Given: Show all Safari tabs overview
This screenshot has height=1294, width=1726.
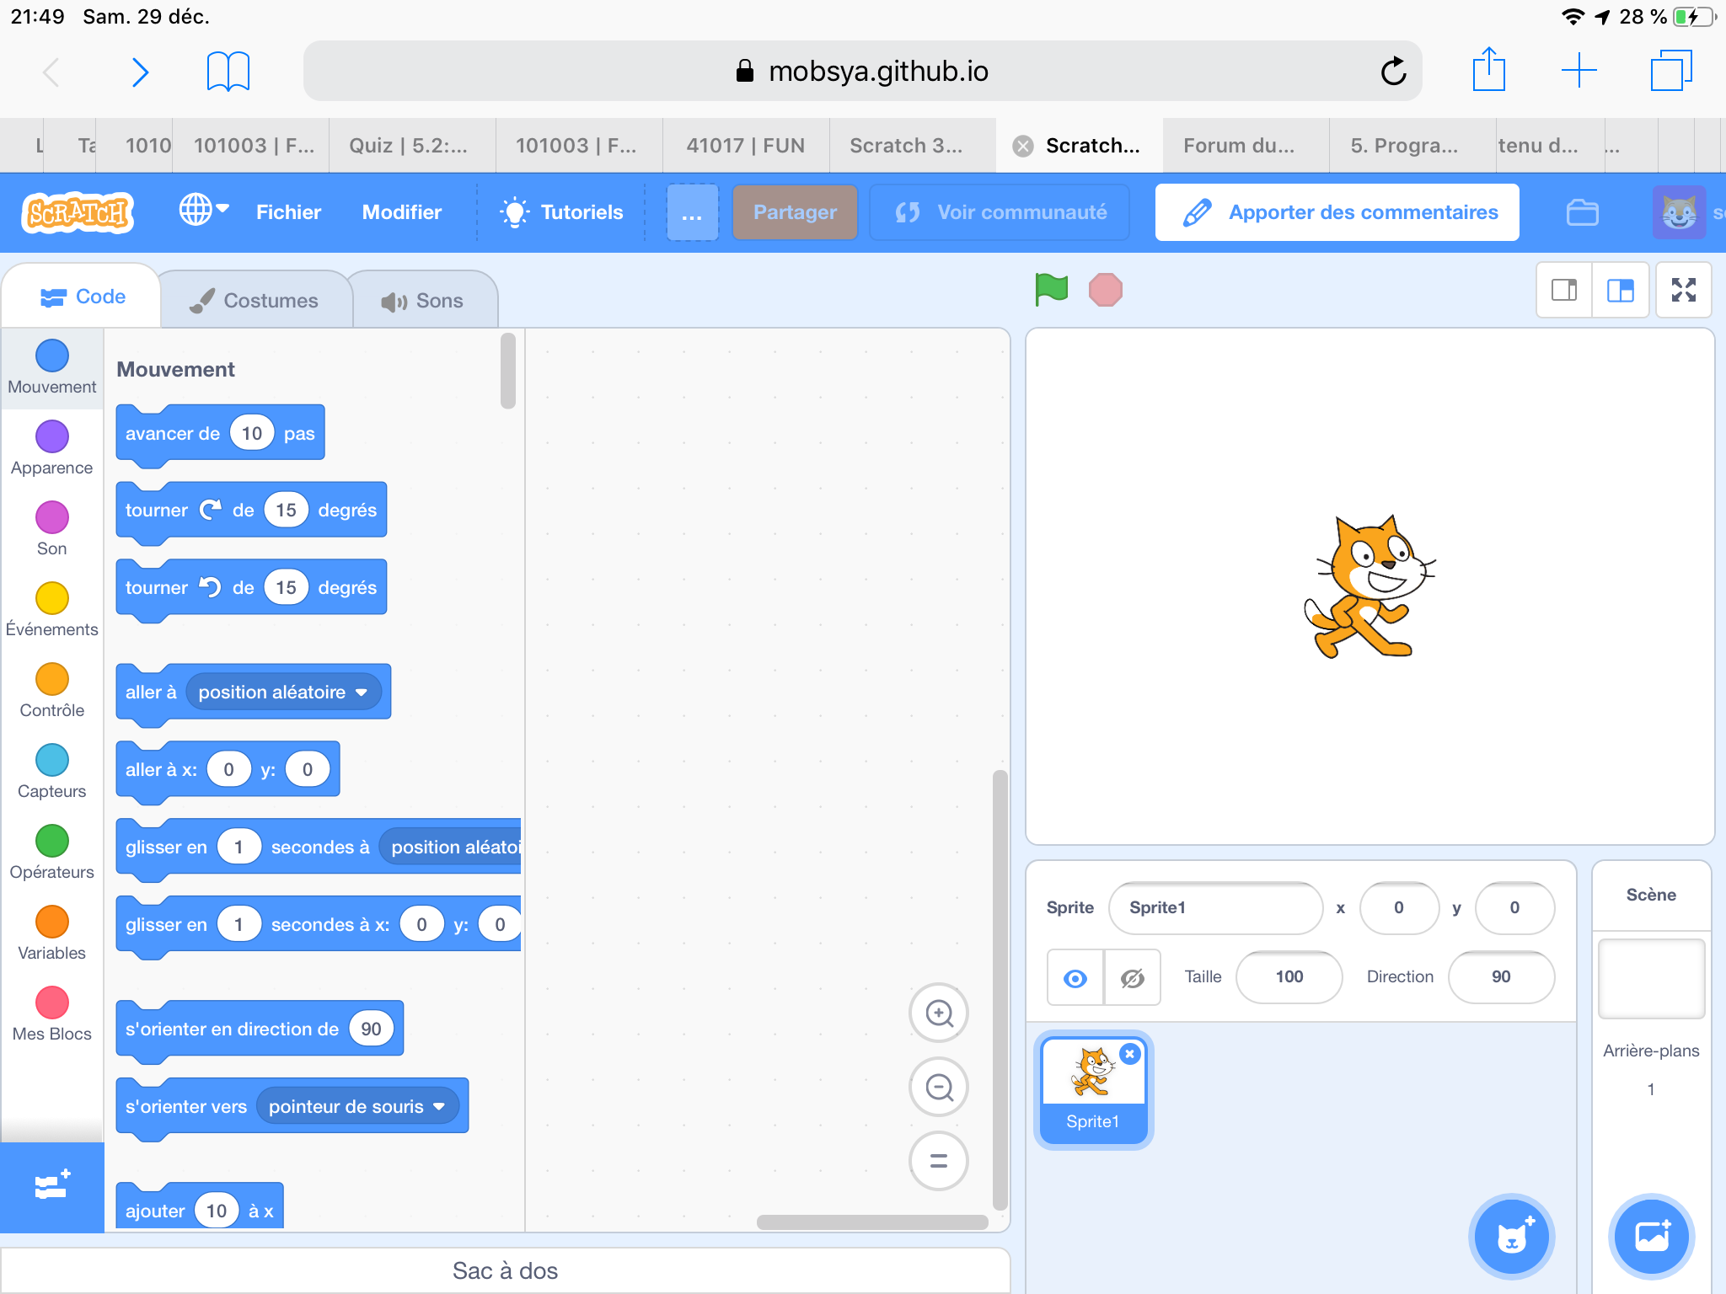Looking at the screenshot, I should click(1671, 71).
